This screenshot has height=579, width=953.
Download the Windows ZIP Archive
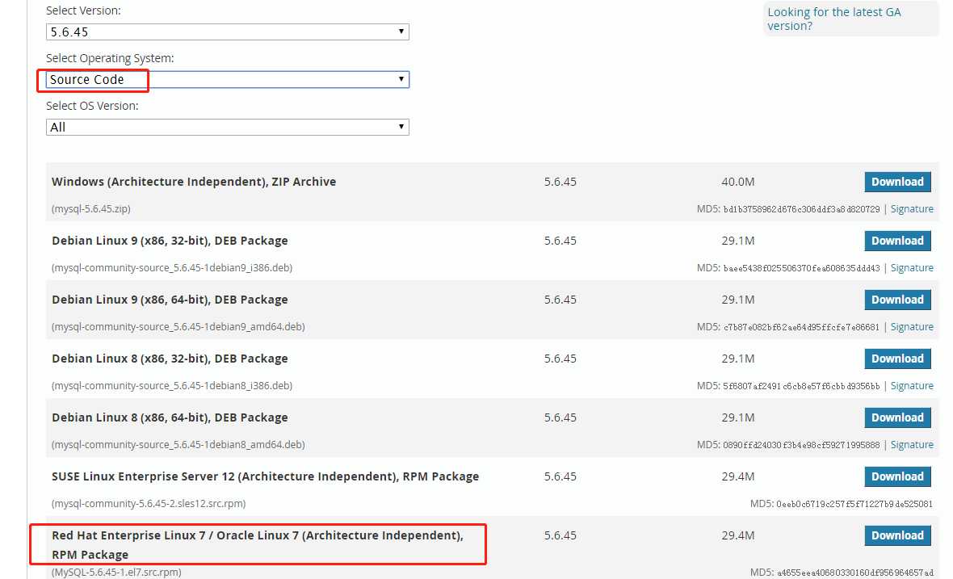point(898,182)
